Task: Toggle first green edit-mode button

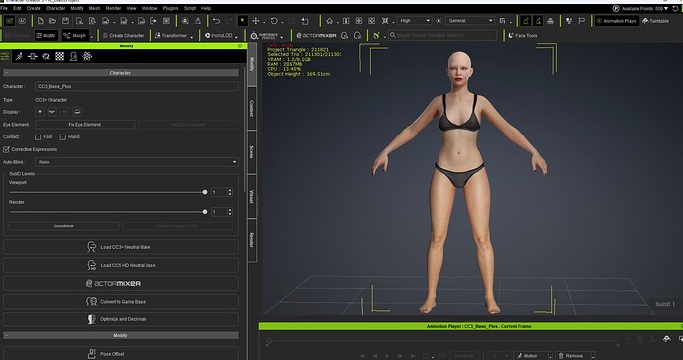Action: click(526, 21)
